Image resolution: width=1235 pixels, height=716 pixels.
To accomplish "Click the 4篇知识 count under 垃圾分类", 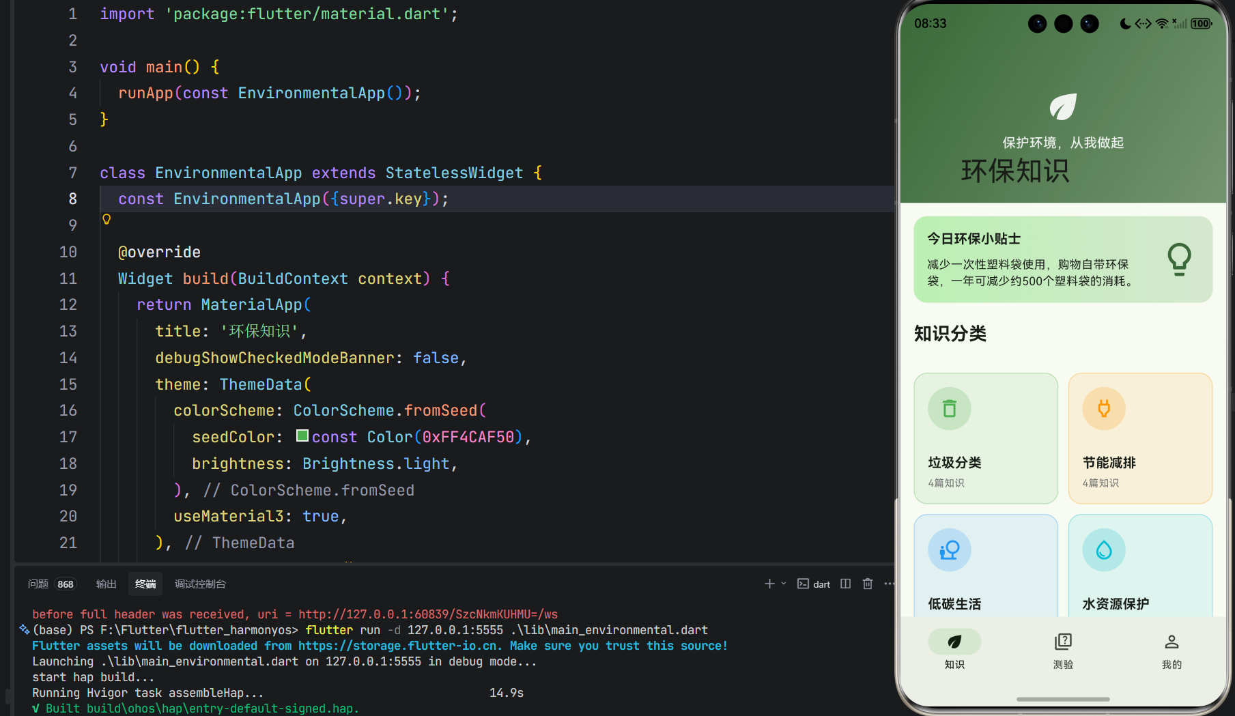I will (x=946, y=483).
